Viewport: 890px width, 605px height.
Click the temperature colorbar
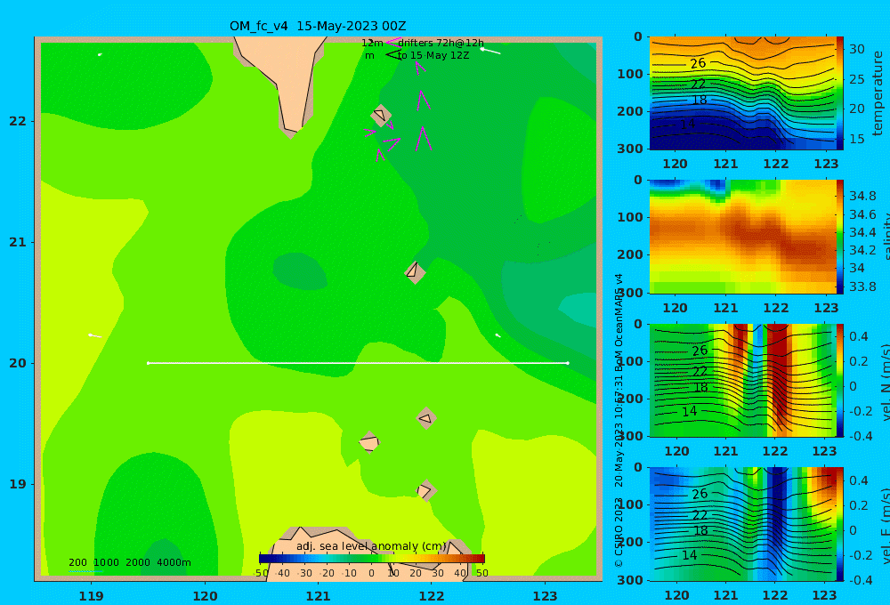(839, 93)
